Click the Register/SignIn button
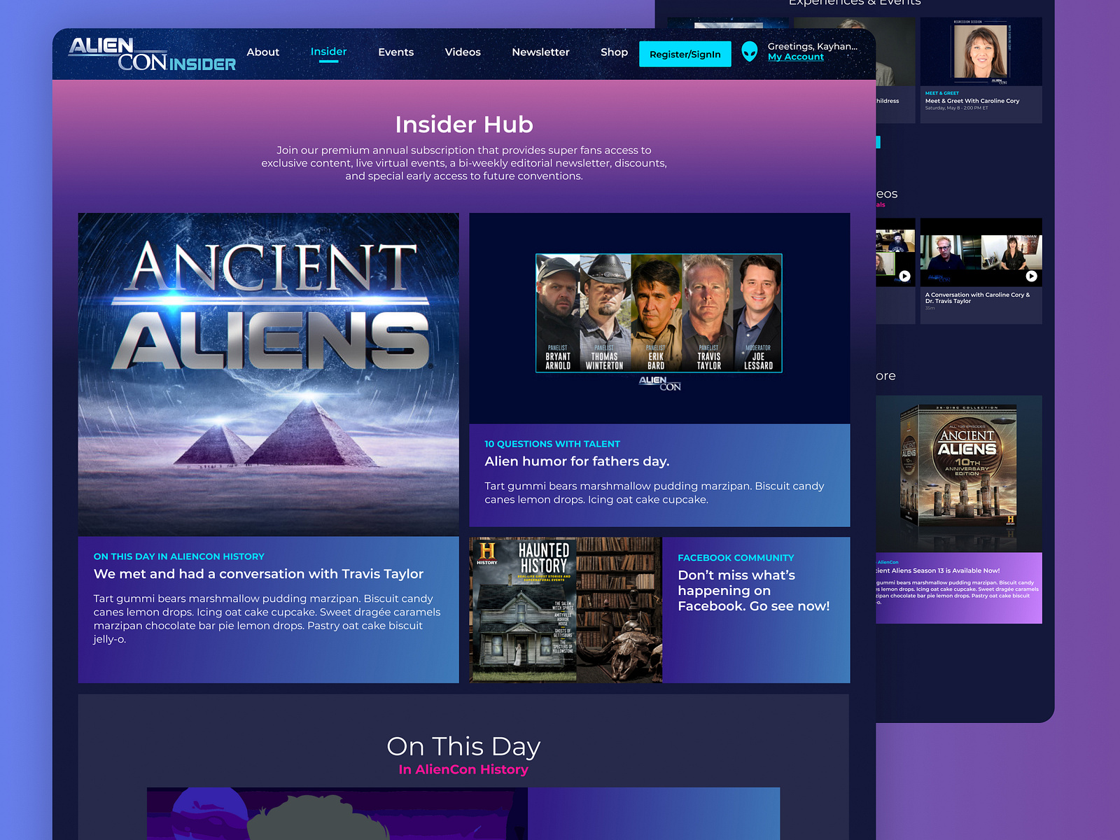1120x840 pixels. (685, 54)
